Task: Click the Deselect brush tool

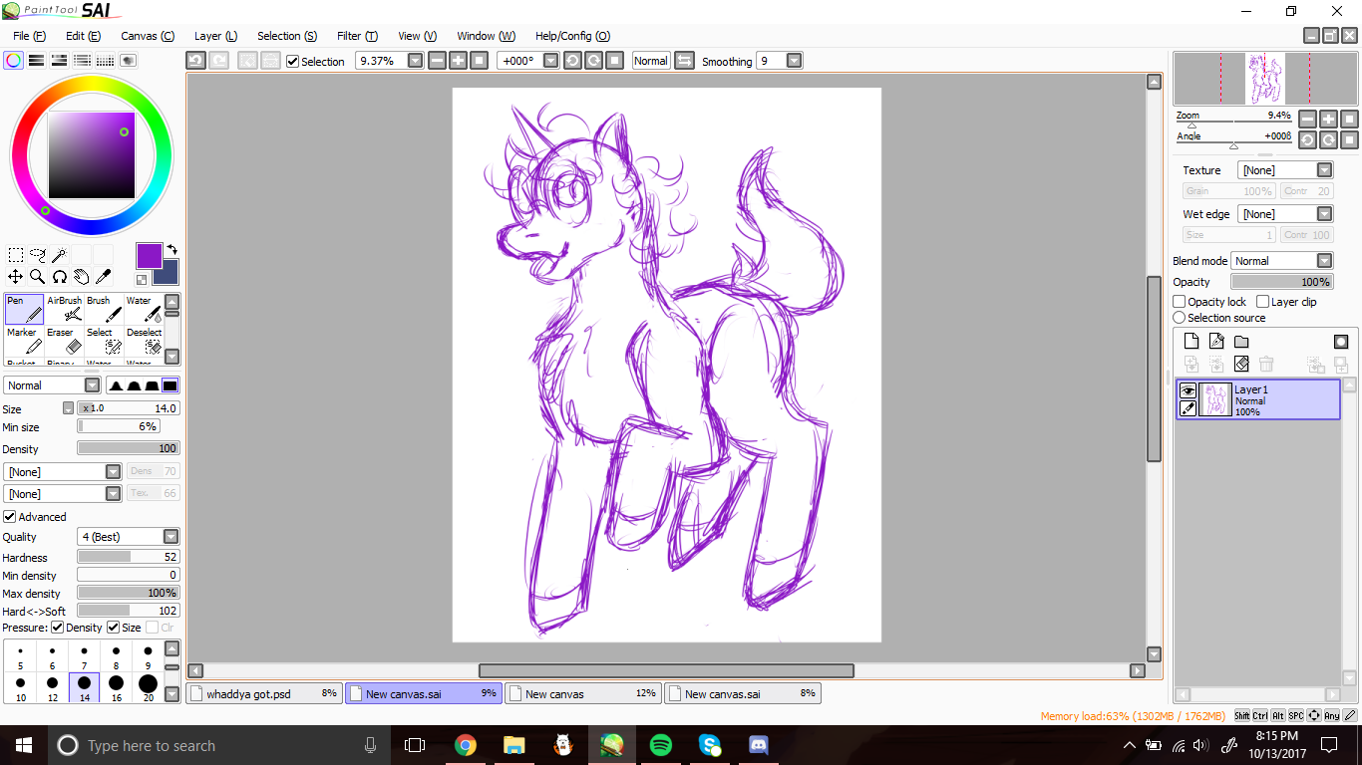Action: (x=144, y=342)
